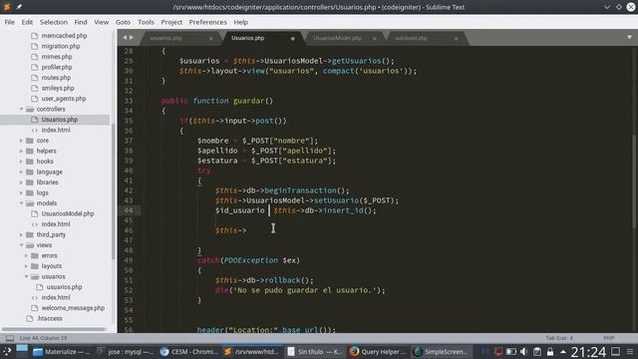
Task: Go to previous tab with left arrow
Action: coord(125,38)
